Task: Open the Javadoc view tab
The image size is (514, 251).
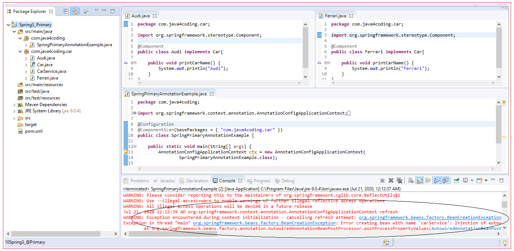Action: click(x=165, y=181)
